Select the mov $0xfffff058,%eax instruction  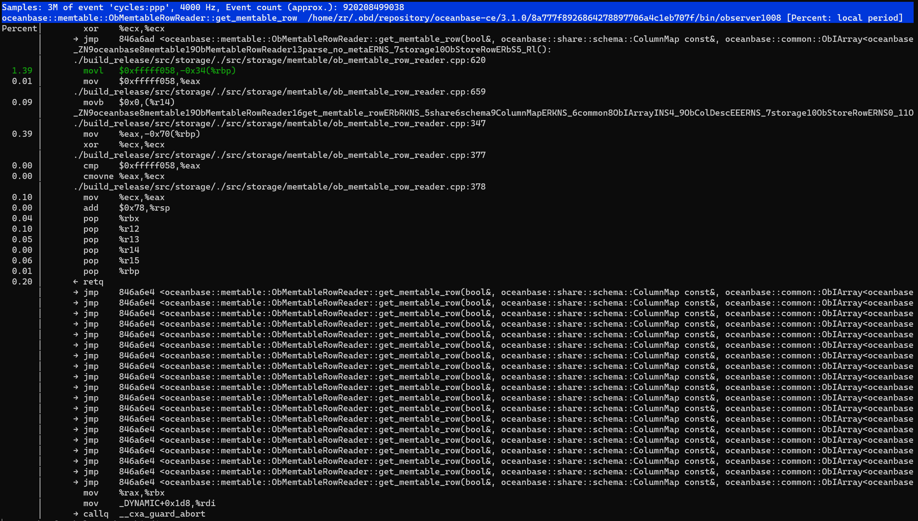pyautogui.click(x=142, y=81)
